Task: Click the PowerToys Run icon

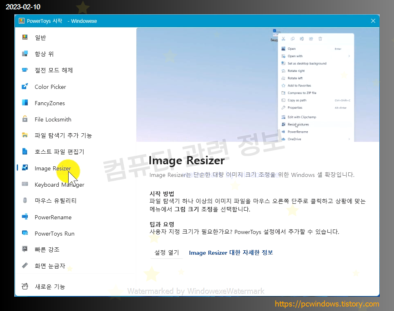Action: coord(24,233)
